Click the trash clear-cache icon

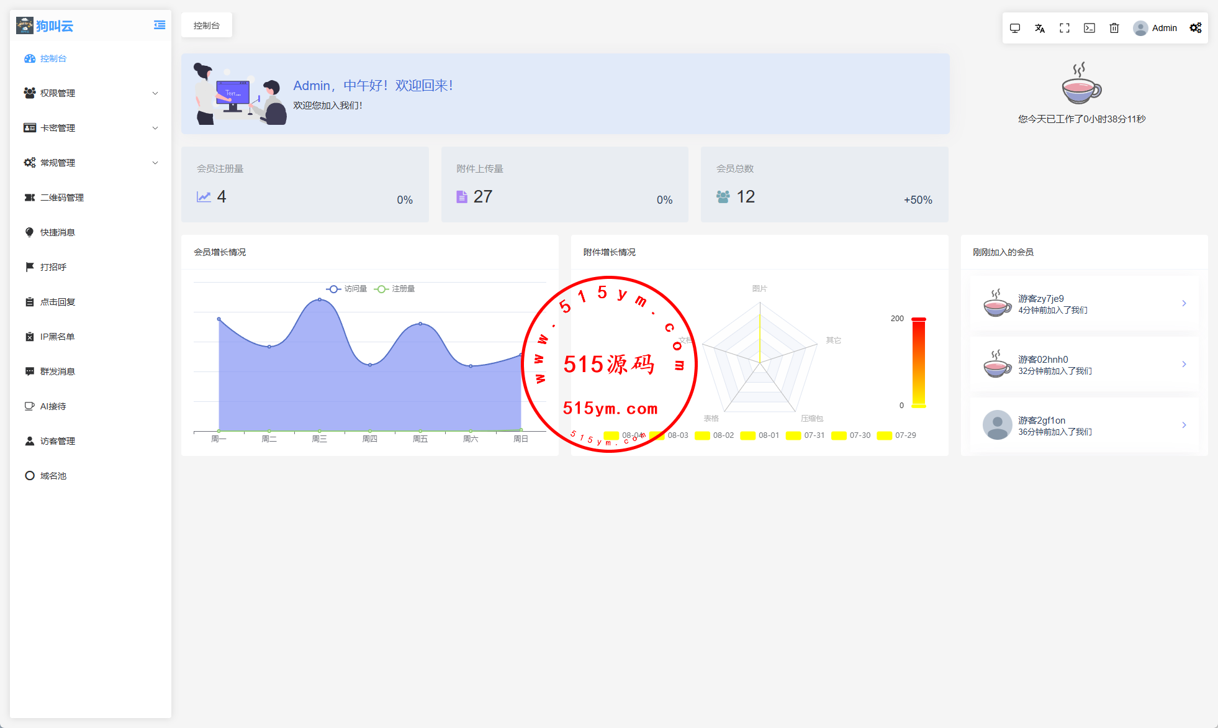(1114, 28)
